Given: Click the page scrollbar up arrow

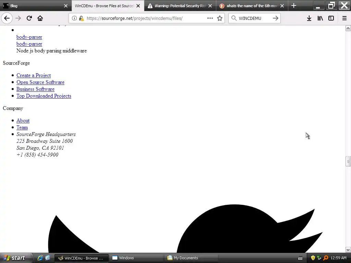Looking at the screenshot, I should (348, 28).
